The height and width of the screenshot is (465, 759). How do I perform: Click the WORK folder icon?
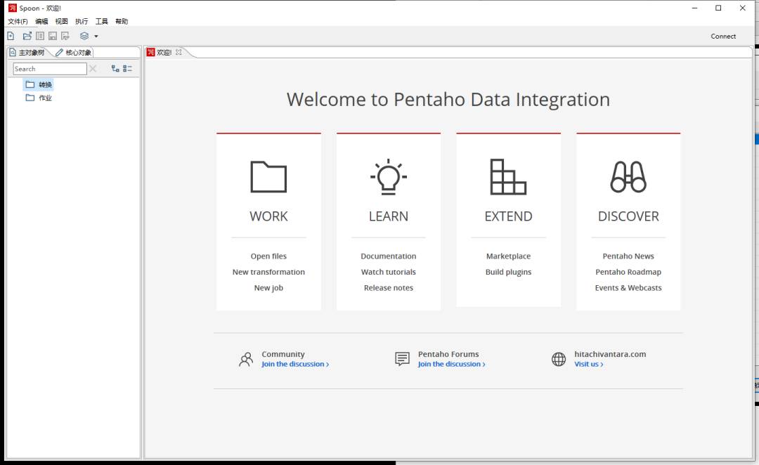coord(268,176)
